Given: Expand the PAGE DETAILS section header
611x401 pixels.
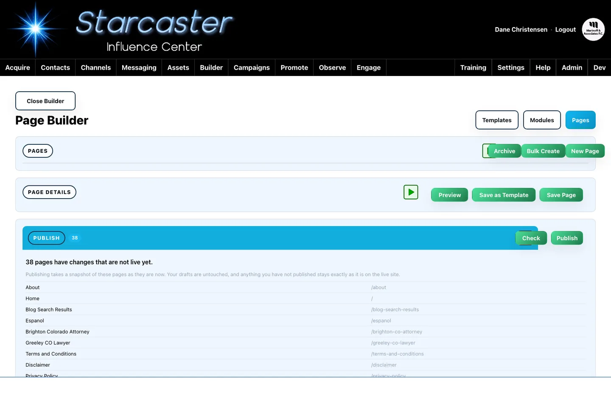Looking at the screenshot, I should pos(49,192).
